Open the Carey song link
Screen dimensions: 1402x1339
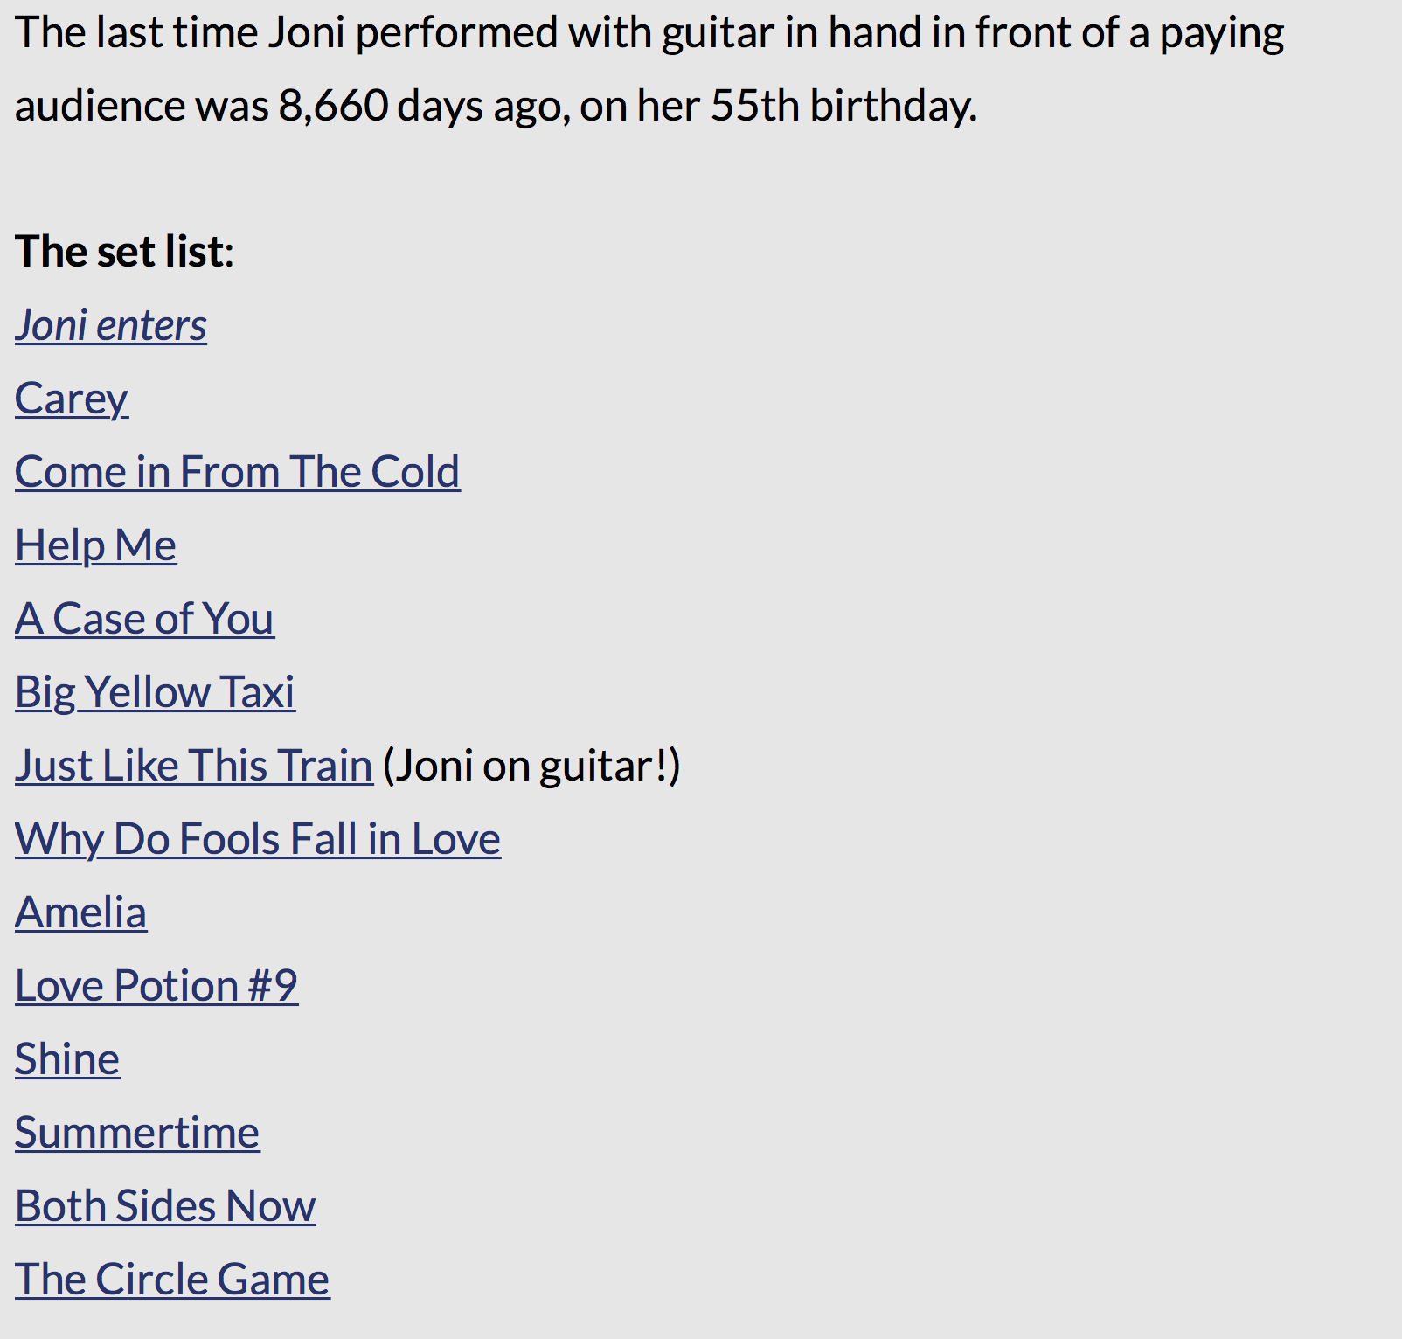(x=72, y=399)
